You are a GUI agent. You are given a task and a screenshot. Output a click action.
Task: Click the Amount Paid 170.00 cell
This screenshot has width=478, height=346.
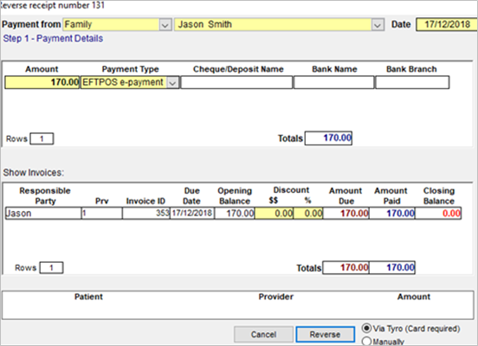click(x=391, y=213)
